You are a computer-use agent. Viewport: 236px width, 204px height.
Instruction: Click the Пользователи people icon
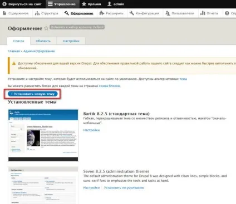[168, 13]
